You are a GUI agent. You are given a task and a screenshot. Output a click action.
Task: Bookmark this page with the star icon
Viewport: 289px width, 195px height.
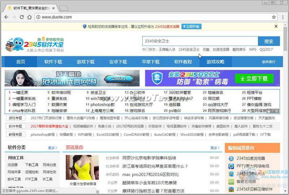(274, 17)
